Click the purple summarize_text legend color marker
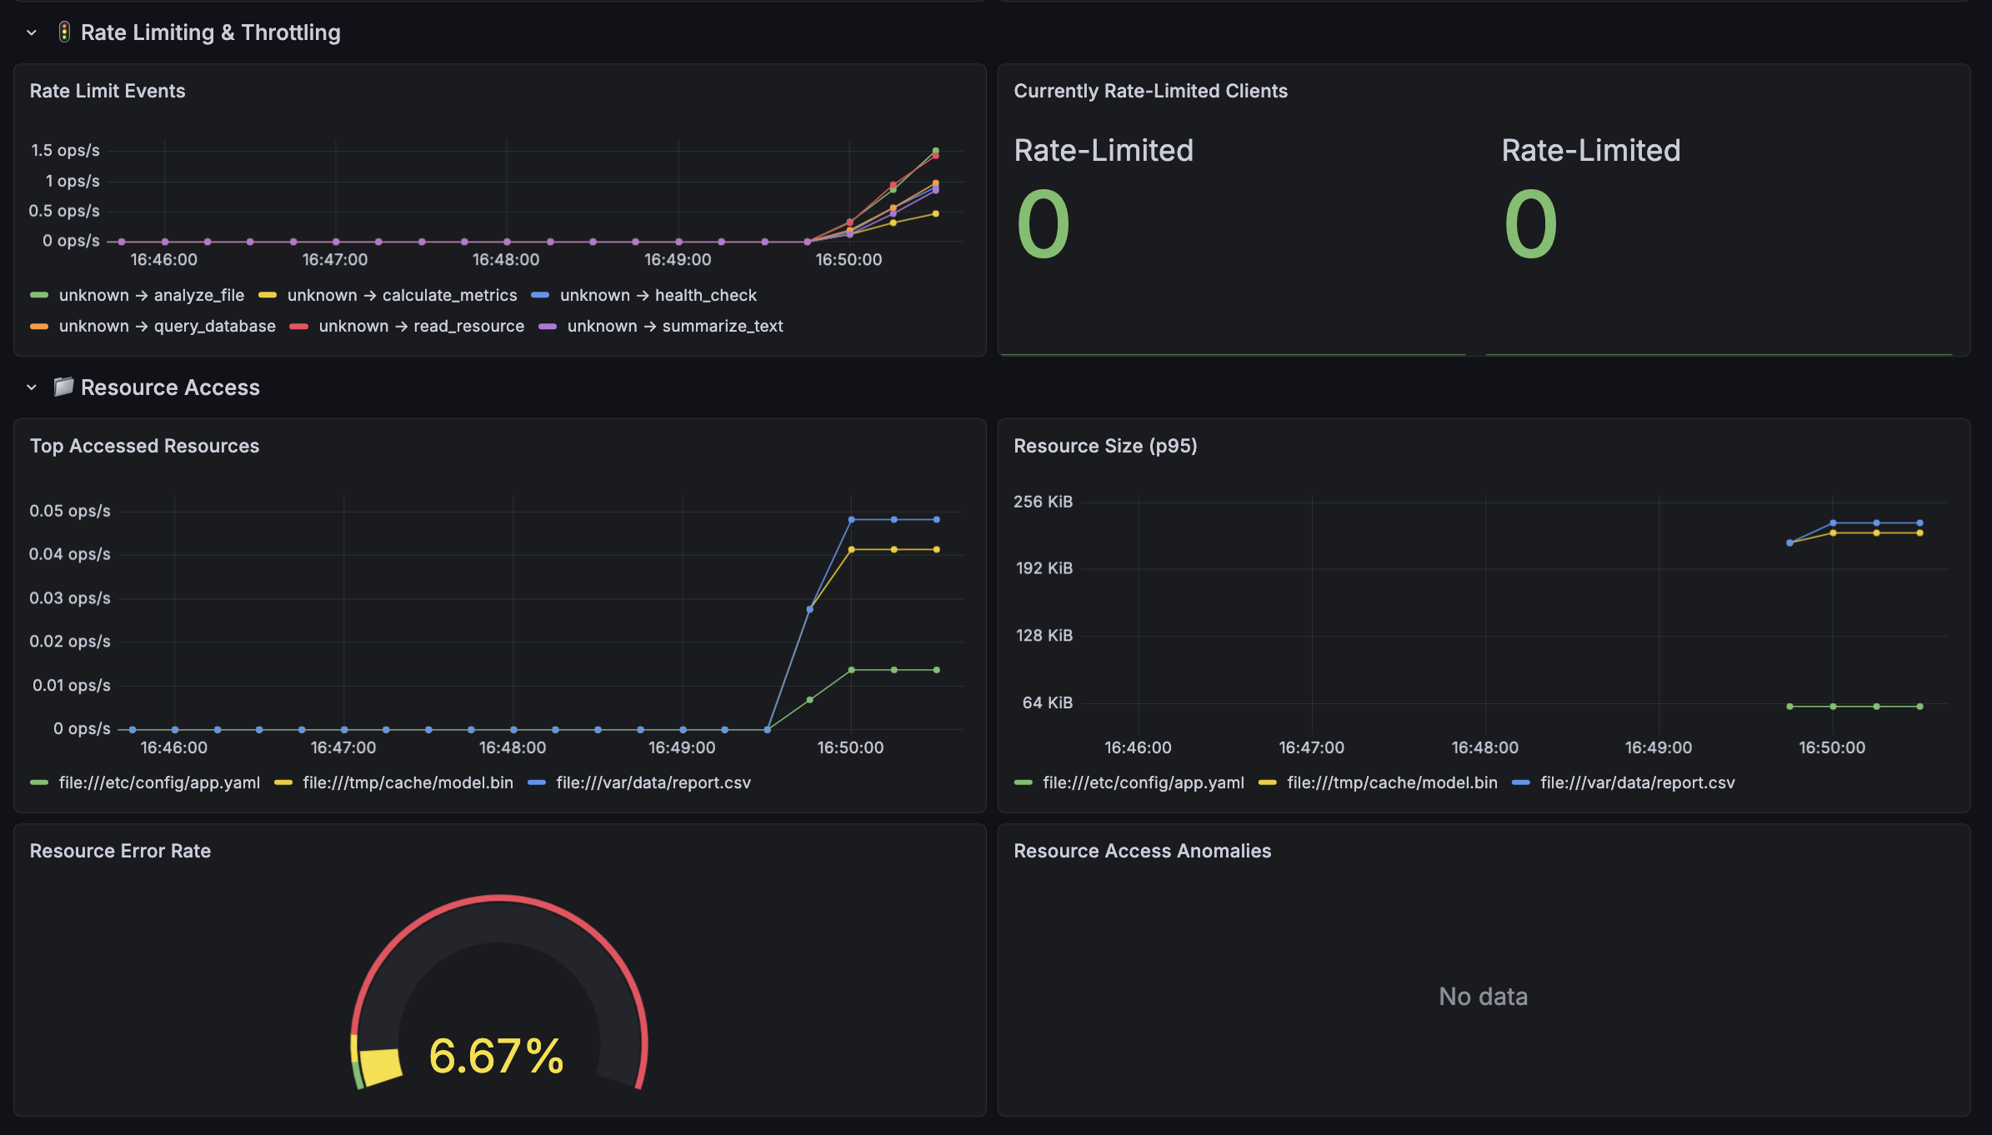This screenshot has width=1992, height=1135. [x=548, y=326]
